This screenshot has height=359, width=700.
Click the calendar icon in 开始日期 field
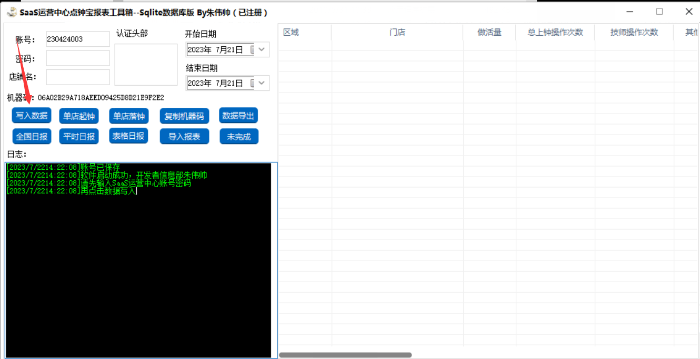tap(252, 50)
